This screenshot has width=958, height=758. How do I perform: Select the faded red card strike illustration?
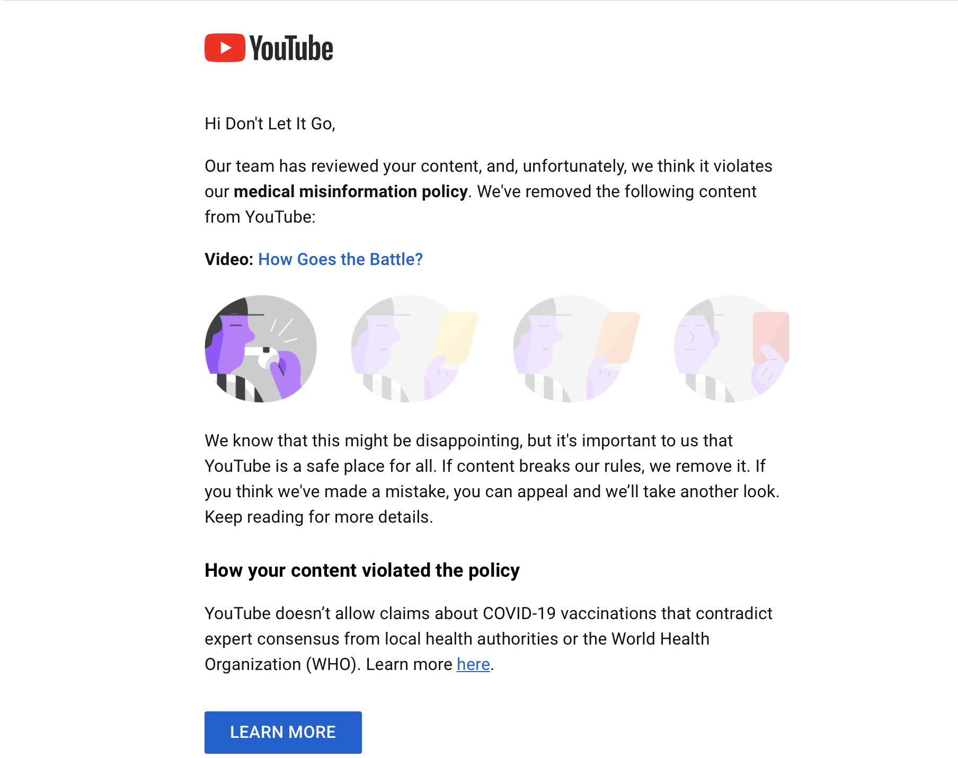coord(732,348)
